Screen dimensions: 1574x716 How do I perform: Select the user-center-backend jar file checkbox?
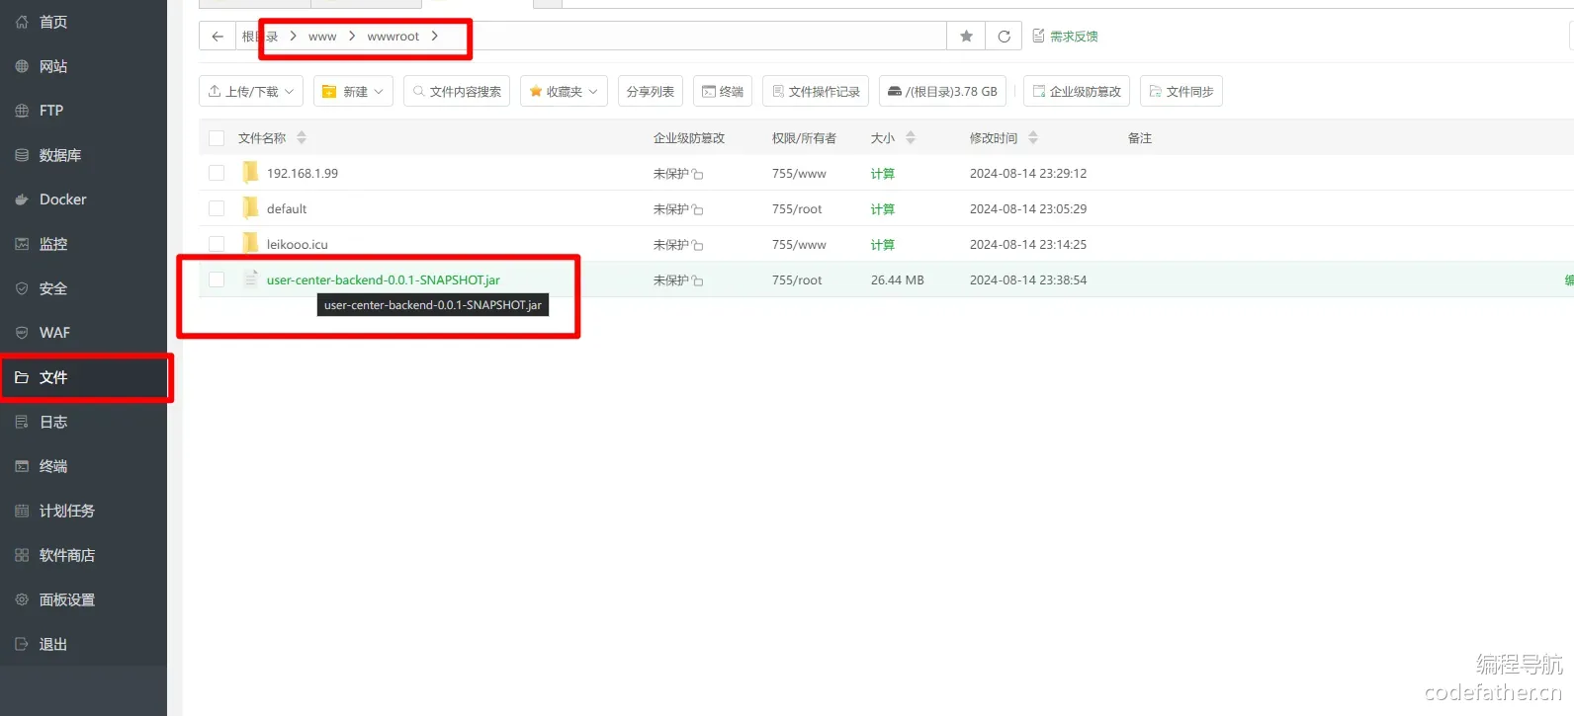pos(217,280)
